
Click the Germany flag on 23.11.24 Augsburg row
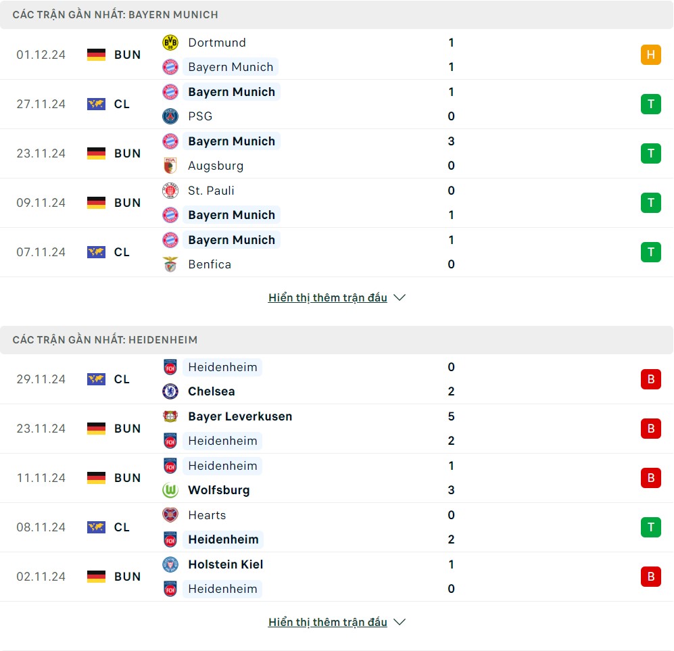(x=97, y=153)
